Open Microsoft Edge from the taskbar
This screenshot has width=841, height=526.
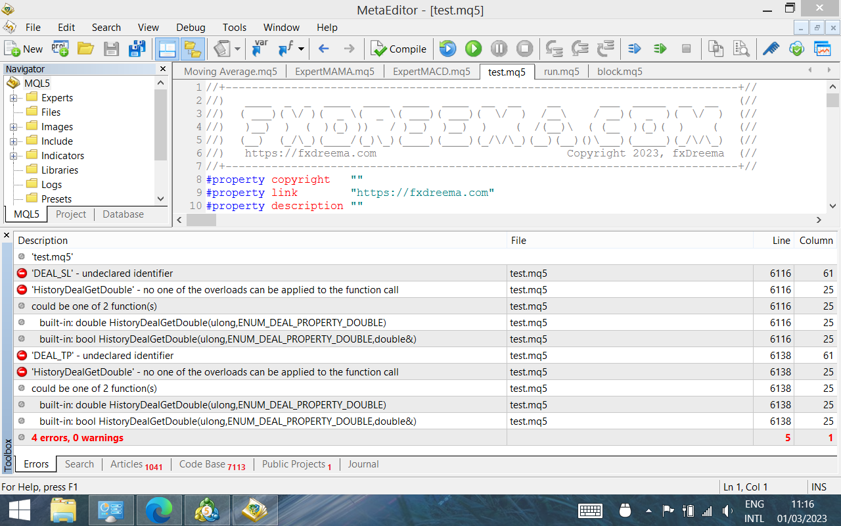pyautogui.click(x=158, y=510)
